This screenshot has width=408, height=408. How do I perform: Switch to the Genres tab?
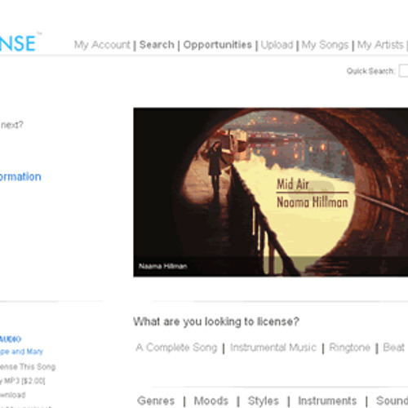tap(156, 401)
